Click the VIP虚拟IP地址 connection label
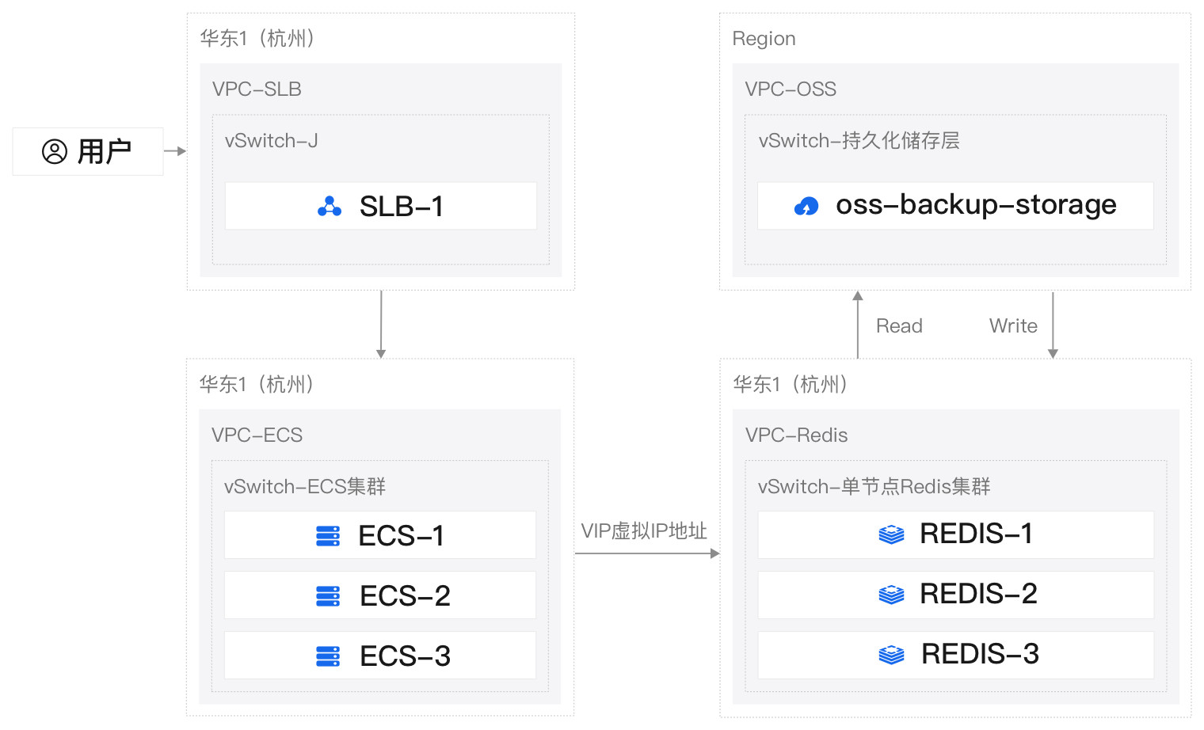Viewport: 1204px width, 730px height. [644, 531]
